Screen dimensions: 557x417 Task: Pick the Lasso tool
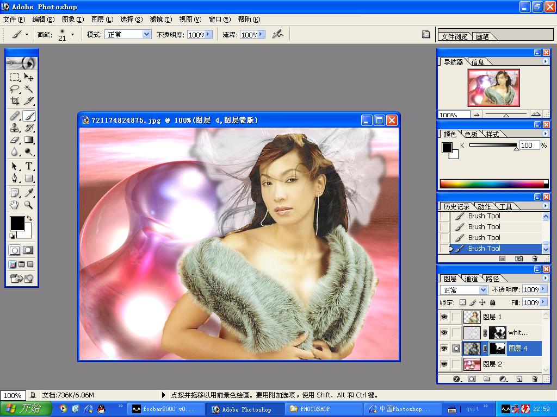[15, 89]
